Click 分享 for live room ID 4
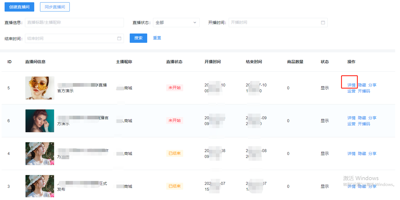 coord(372,154)
